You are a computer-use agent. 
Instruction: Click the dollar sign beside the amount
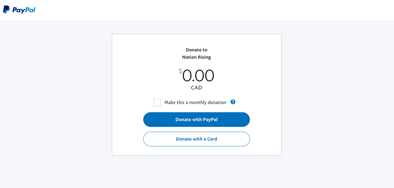coord(180,71)
